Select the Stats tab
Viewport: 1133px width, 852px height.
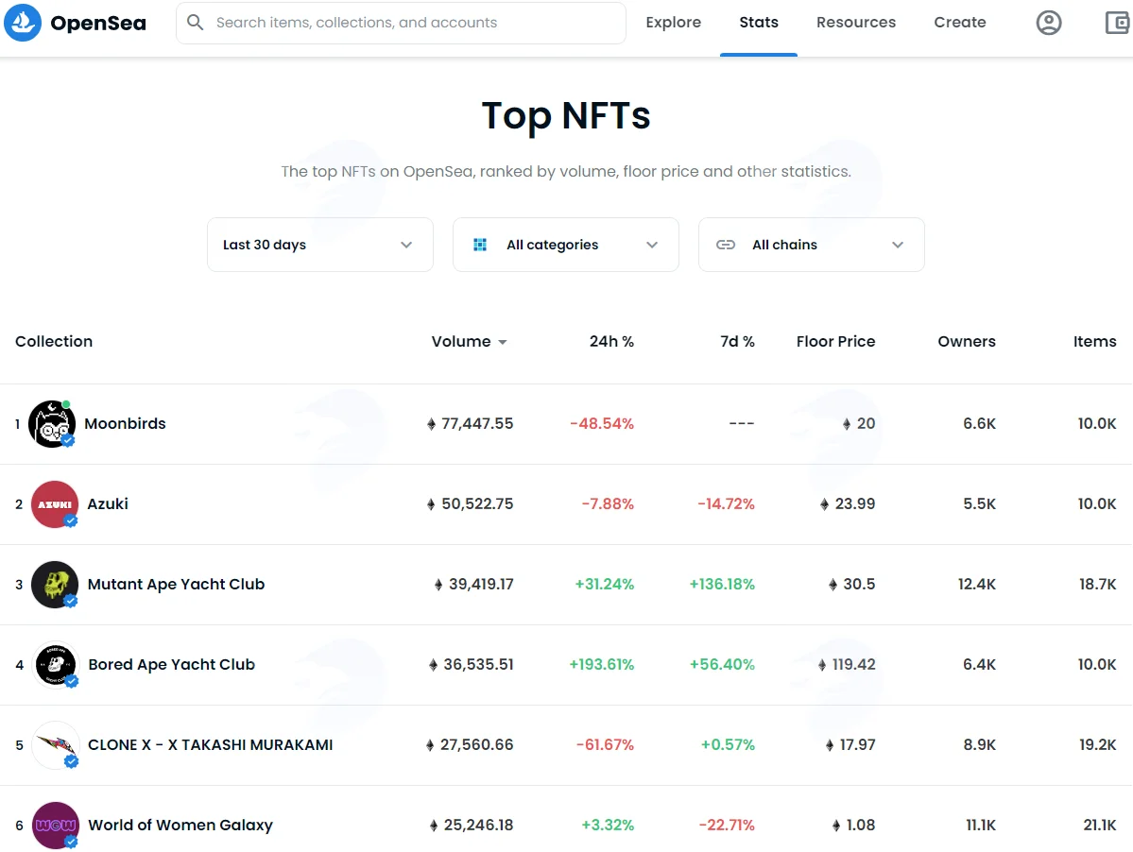click(759, 23)
